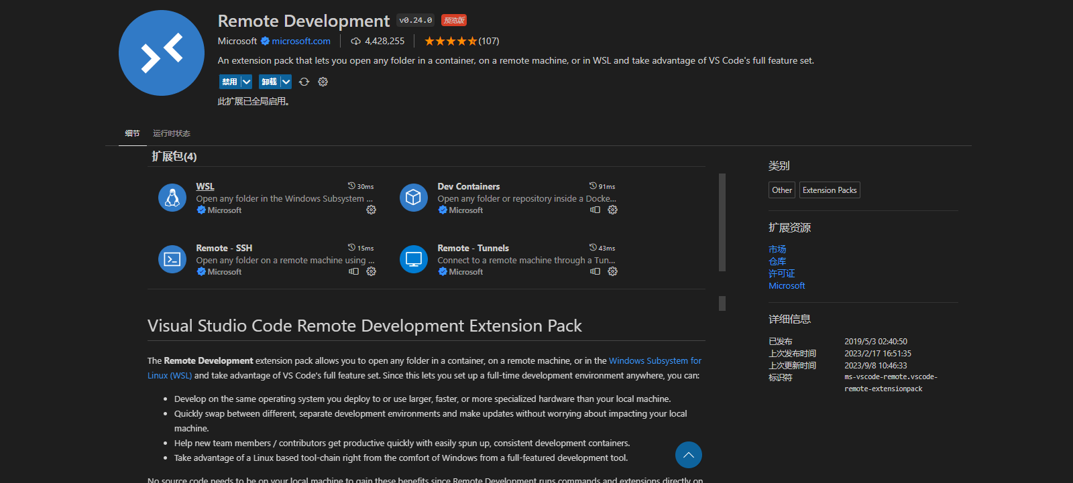Image resolution: width=1073 pixels, height=483 pixels.
Task: Click the 2019/5/3 02:40:50 published date
Action: pyautogui.click(x=876, y=342)
